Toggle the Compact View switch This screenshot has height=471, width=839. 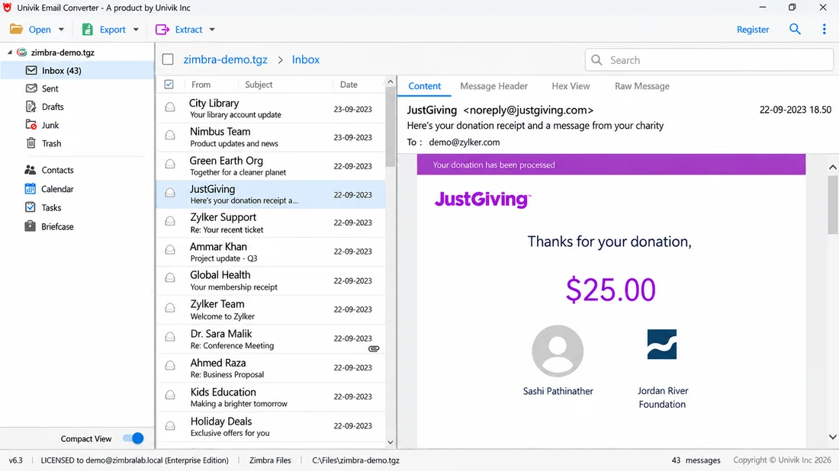[133, 438]
